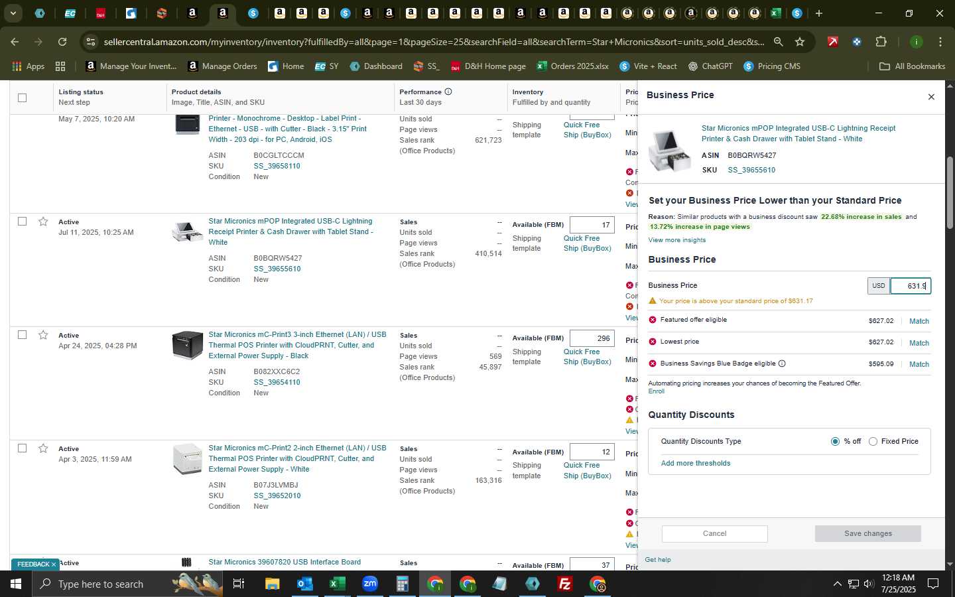Click the Save changes button
955x597 pixels.
pyautogui.click(x=867, y=533)
